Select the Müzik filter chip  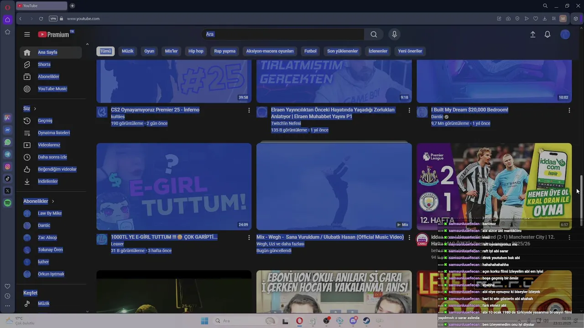click(128, 51)
